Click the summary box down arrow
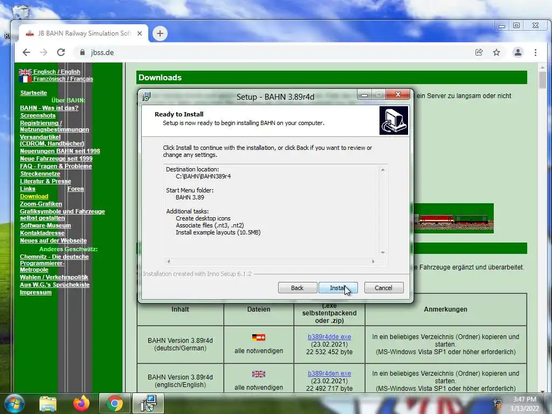 [x=383, y=252]
